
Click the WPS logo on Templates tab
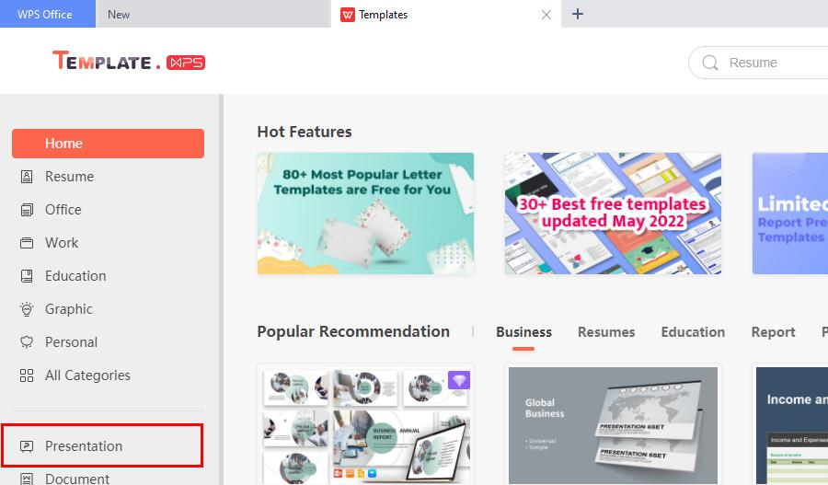click(348, 15)
